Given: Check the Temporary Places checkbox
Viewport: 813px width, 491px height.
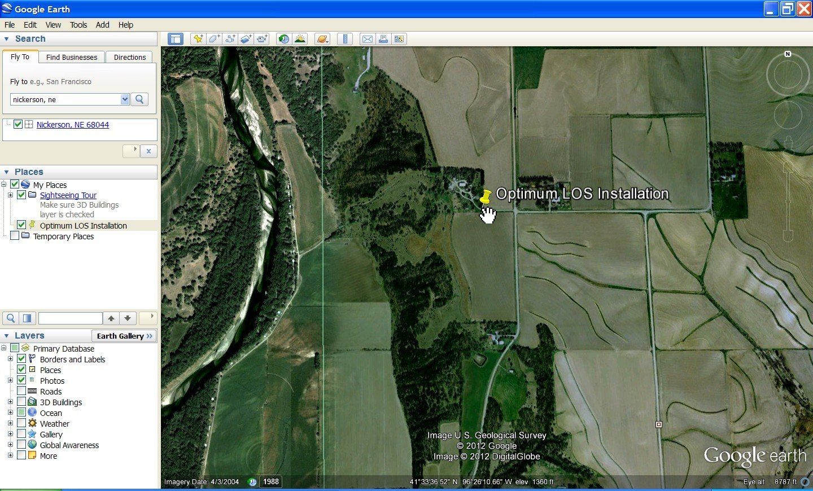Looking at the screenshot, I should [15, 236].
